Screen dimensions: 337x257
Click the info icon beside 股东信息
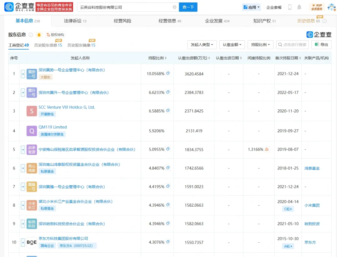[x=31, y=35]
